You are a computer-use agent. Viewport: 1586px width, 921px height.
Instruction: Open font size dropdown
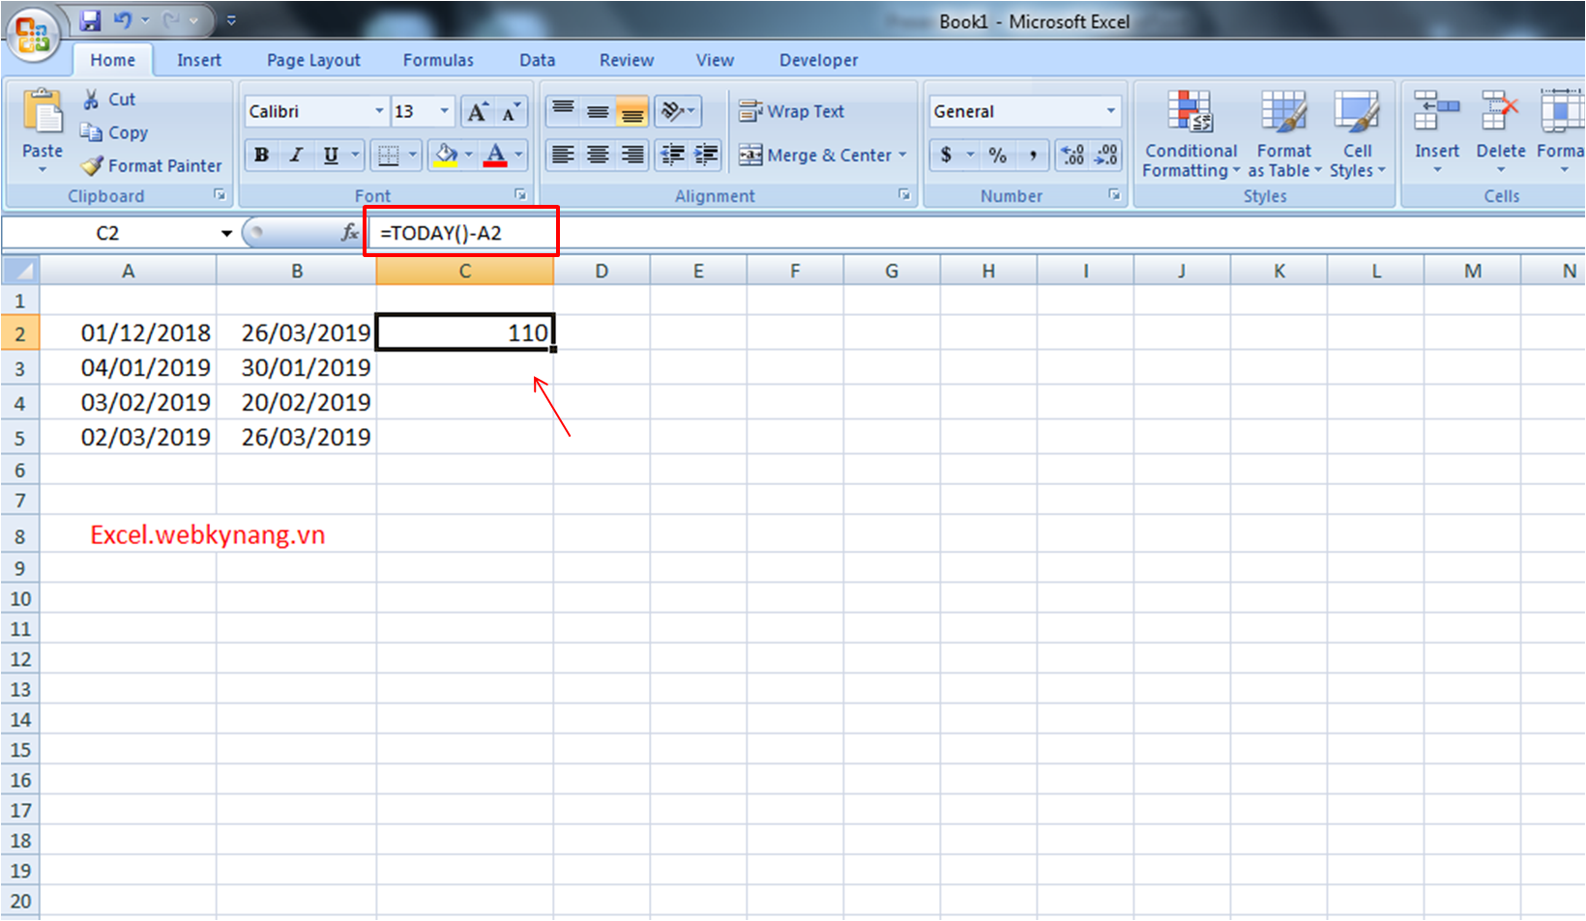[x=445, y=112]
